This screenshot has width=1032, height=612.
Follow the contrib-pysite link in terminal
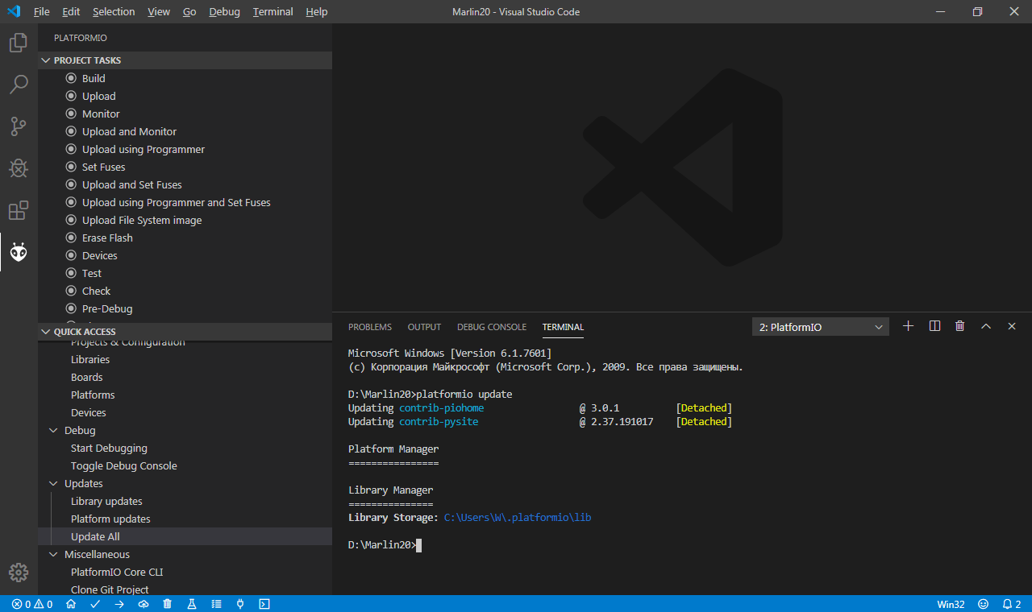[439, 422]
